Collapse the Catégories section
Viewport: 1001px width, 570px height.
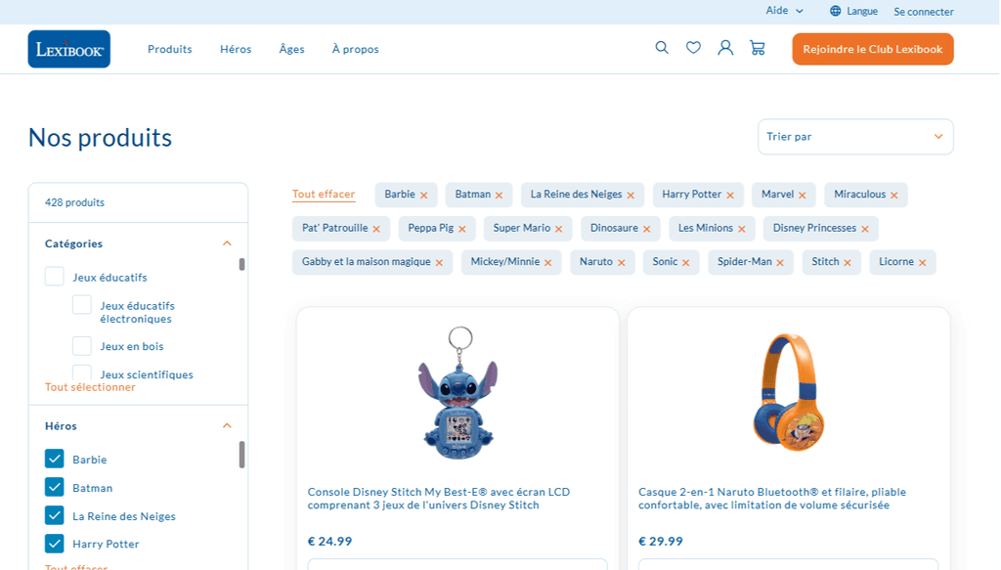(x=227, y=243)
